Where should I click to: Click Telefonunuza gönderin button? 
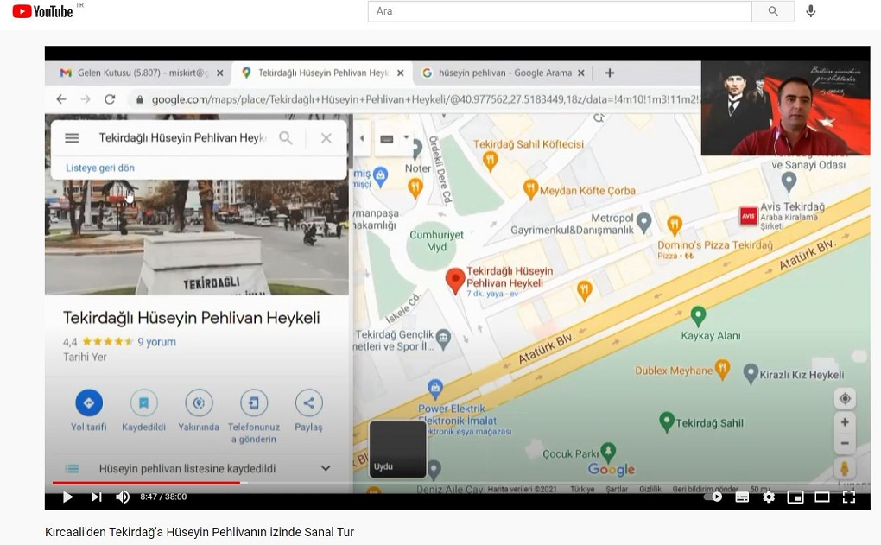254,416
